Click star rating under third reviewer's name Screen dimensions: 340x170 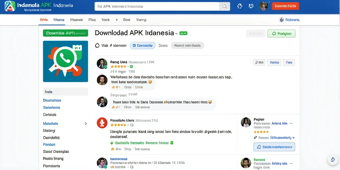pyautogui.click(x=118, y=125)
